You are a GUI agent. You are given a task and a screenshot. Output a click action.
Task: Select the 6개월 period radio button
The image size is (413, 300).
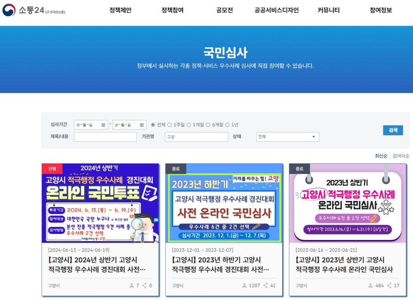click(208, 125)
